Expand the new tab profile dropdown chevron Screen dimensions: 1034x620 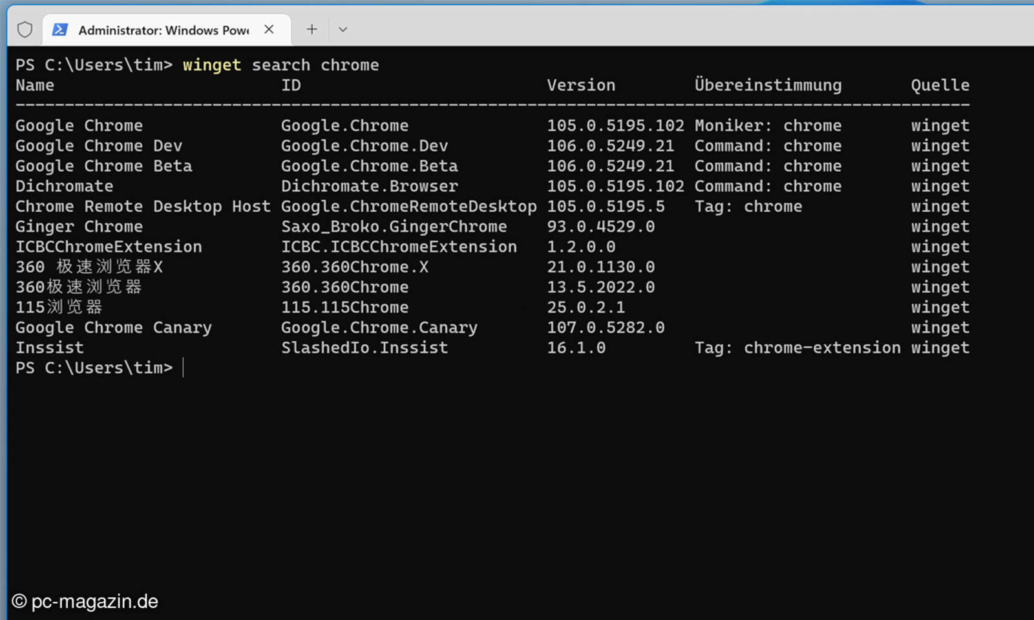(x=343, y=30)
